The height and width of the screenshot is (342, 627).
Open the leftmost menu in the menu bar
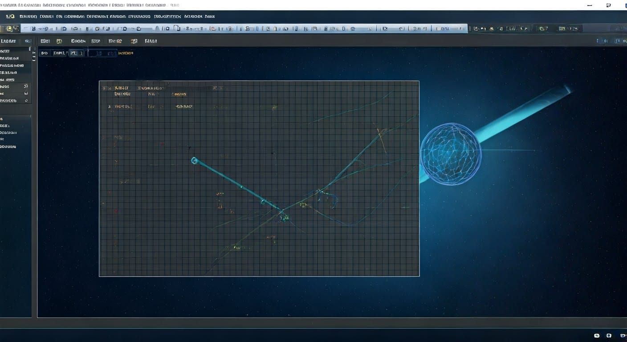pyautogui.click(x=9, y=16)
